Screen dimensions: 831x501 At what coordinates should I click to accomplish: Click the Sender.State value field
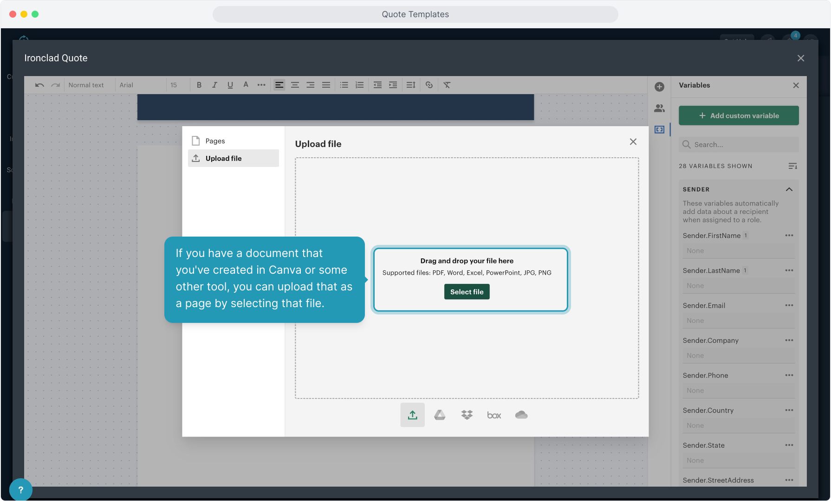pyautogui.click(x=739, y=461)
